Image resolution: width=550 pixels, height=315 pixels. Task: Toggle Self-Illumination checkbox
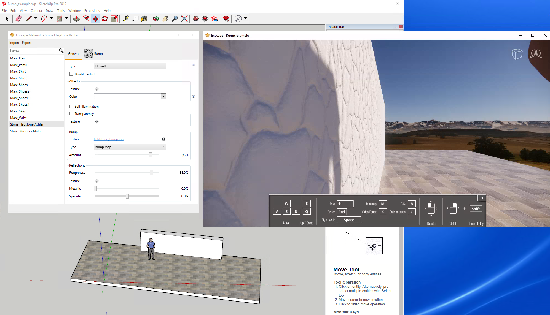click(71, 107)
